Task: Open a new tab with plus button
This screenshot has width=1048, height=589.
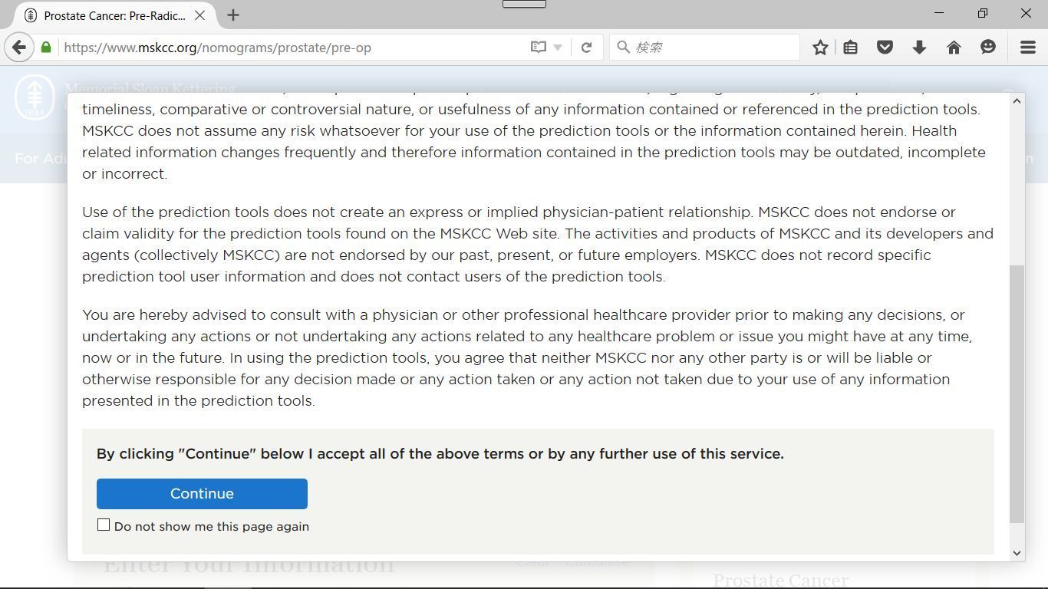Action: click(x=233, y=15)
